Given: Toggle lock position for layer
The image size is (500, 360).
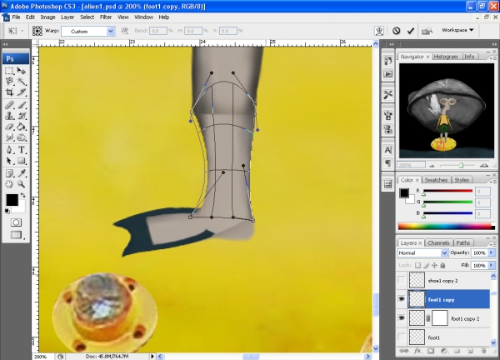Looking at the screenshot, I should click(434, 265).
